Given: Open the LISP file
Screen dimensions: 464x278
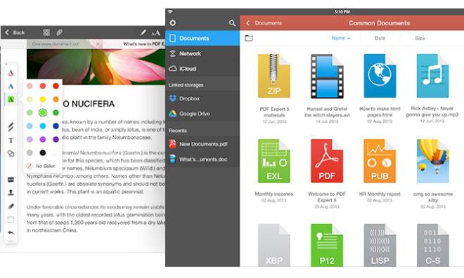Looking at the screenshot, I should pyautogui.click(x=380, y=245).
